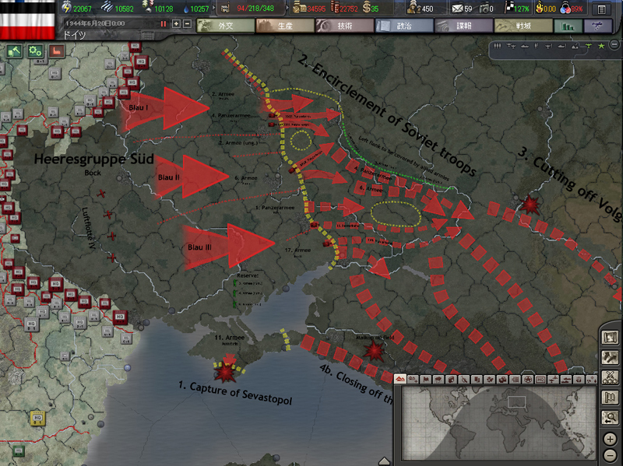Select the flag political map mode tab
The image size is (623, 466).
(426, 380)
